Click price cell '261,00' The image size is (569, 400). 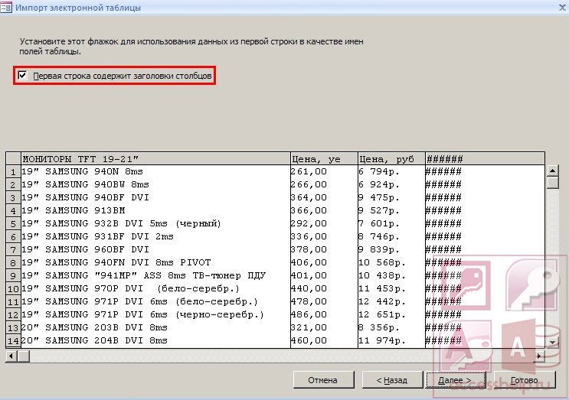[x=324, y=172]
